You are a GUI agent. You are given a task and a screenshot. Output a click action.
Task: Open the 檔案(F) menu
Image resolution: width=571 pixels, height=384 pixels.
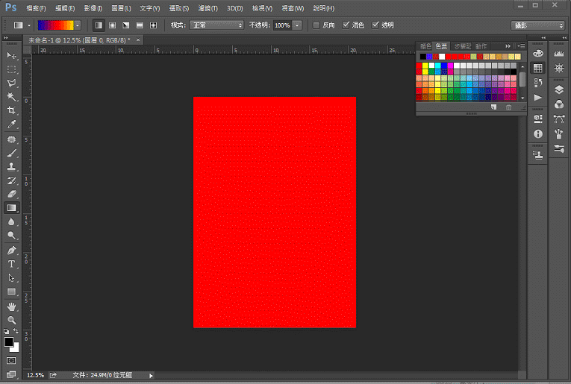pyautogui.click(x=36, y=8)
